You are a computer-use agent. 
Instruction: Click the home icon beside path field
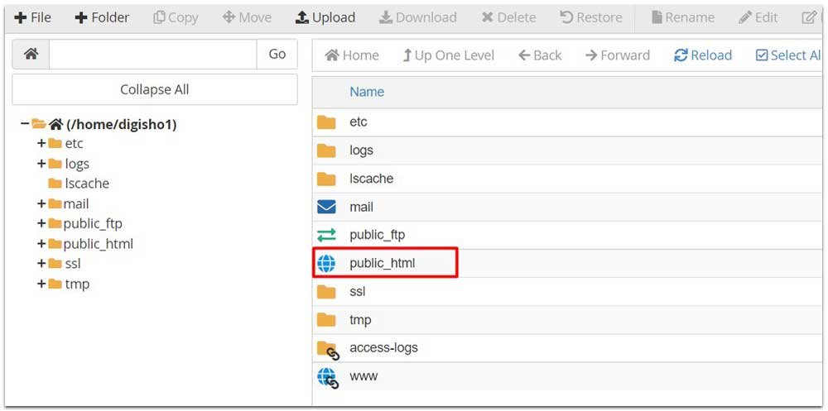[x=31, y=54]
